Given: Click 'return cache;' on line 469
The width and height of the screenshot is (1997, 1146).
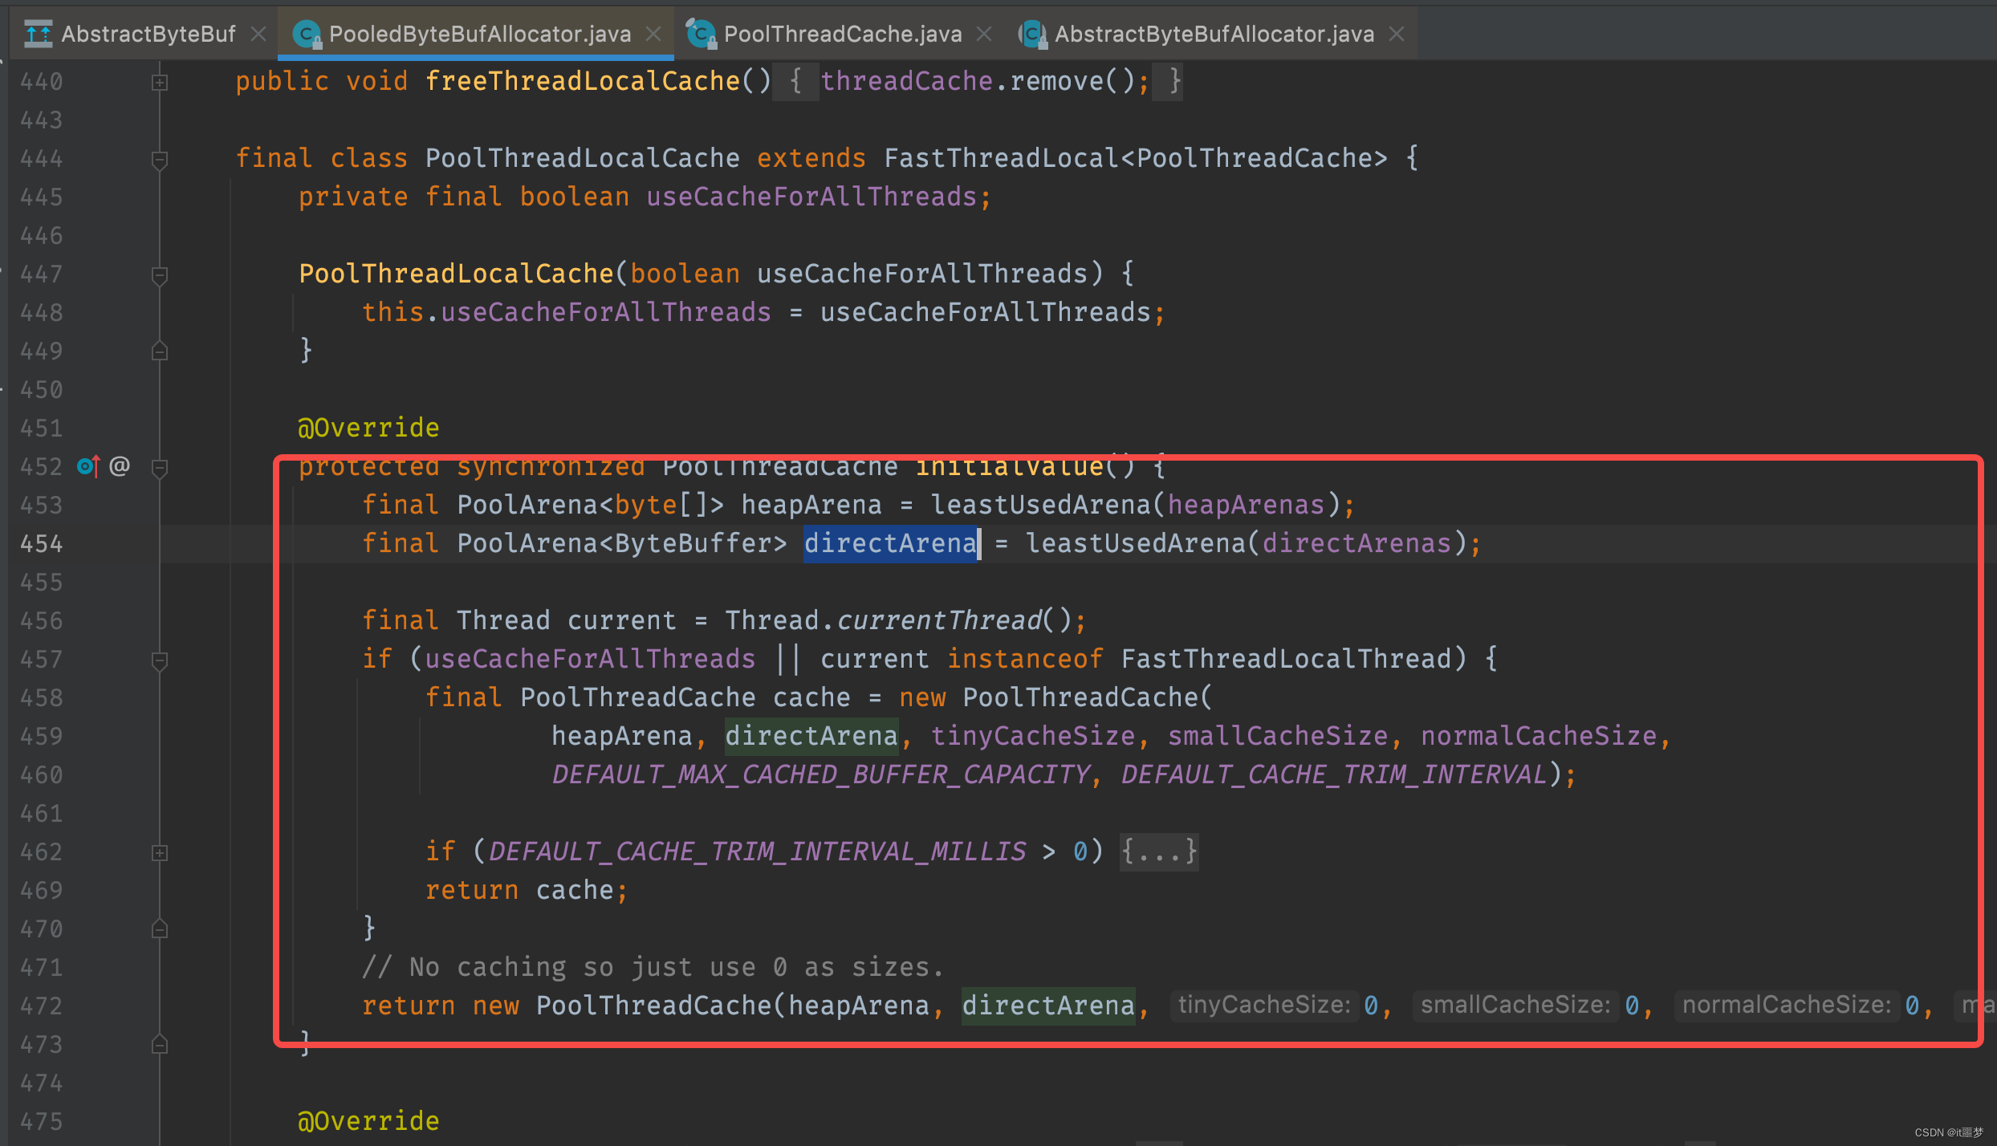Looking at the screenshot, I should (527, 890).
